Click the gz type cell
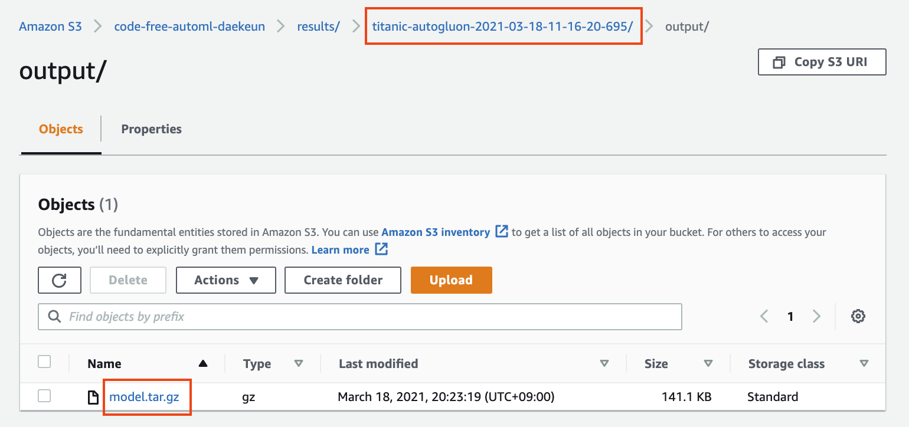Screen dimensions: 909x427 click(x=248, y=398)
